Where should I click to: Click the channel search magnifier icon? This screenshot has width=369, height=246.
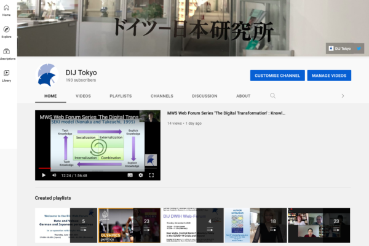[x=272, y=96]
